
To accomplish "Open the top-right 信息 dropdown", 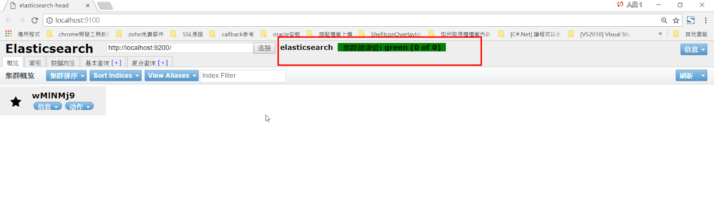I will [694, 49].
